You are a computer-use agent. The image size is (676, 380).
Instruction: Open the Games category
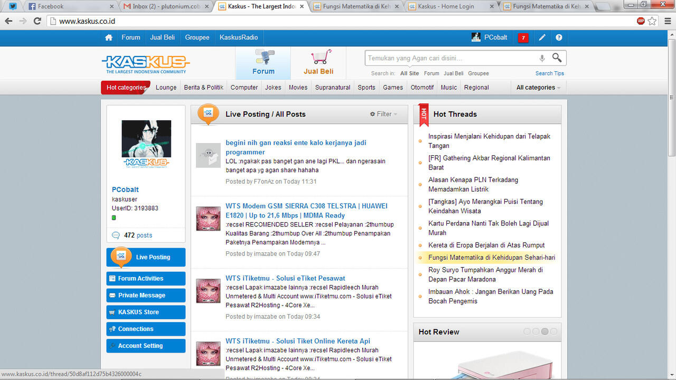(x=393, y=88)
